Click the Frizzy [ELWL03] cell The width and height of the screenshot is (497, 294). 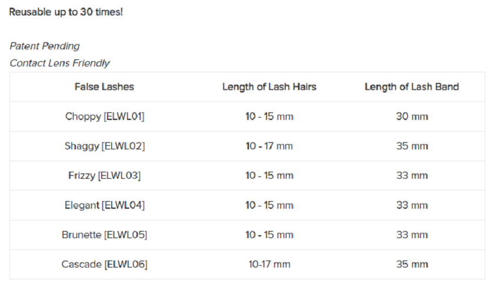pyautogui.click(x=105, y=175)
